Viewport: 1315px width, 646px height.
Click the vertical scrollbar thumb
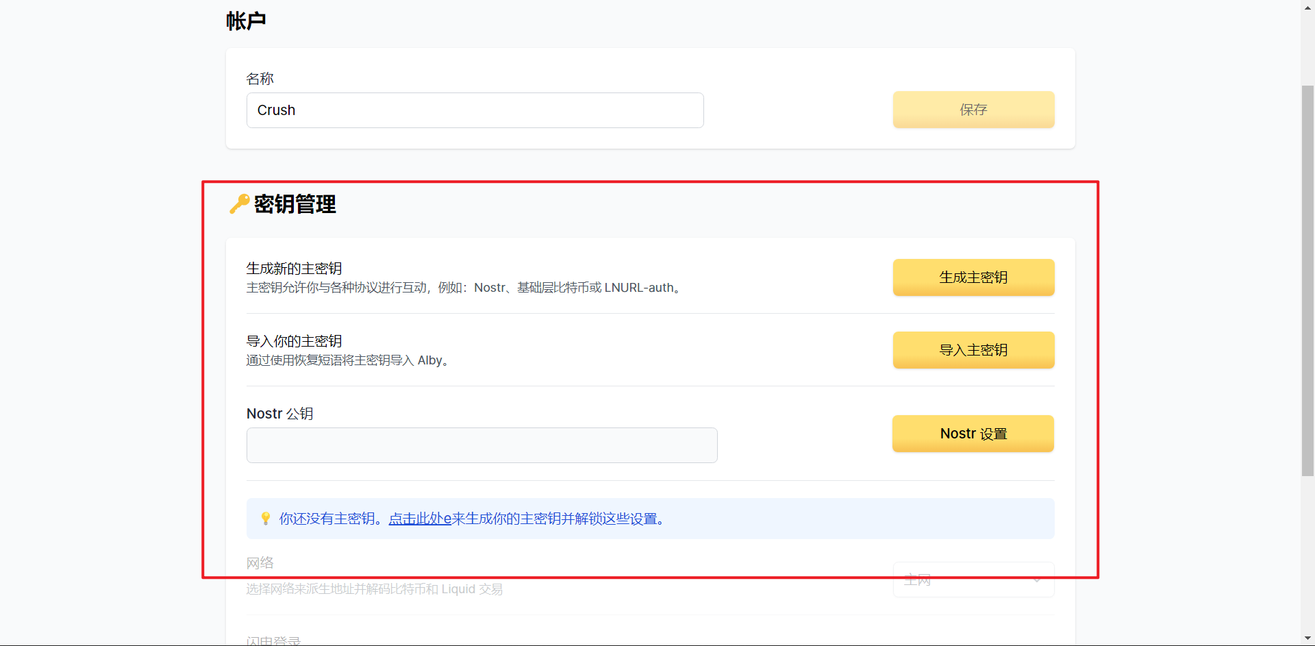(x=1307, y=281)
